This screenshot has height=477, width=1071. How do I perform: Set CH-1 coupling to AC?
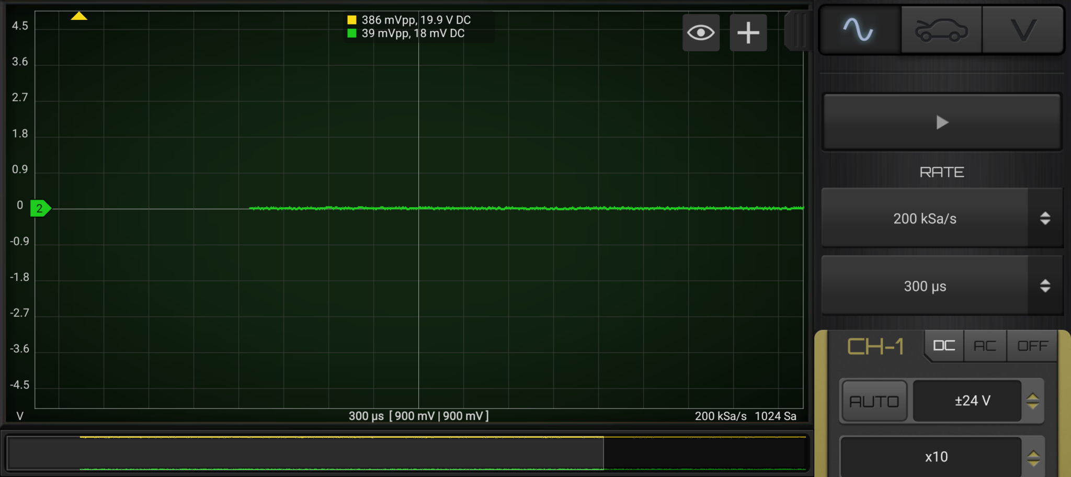985,346
